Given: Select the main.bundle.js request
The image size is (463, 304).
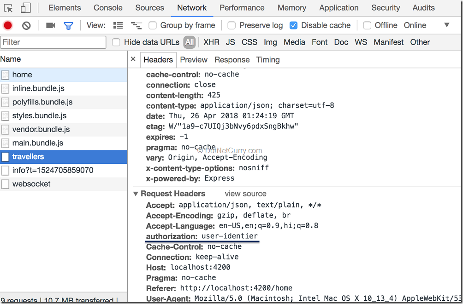Looking at the screenshot, I should 64,143.
